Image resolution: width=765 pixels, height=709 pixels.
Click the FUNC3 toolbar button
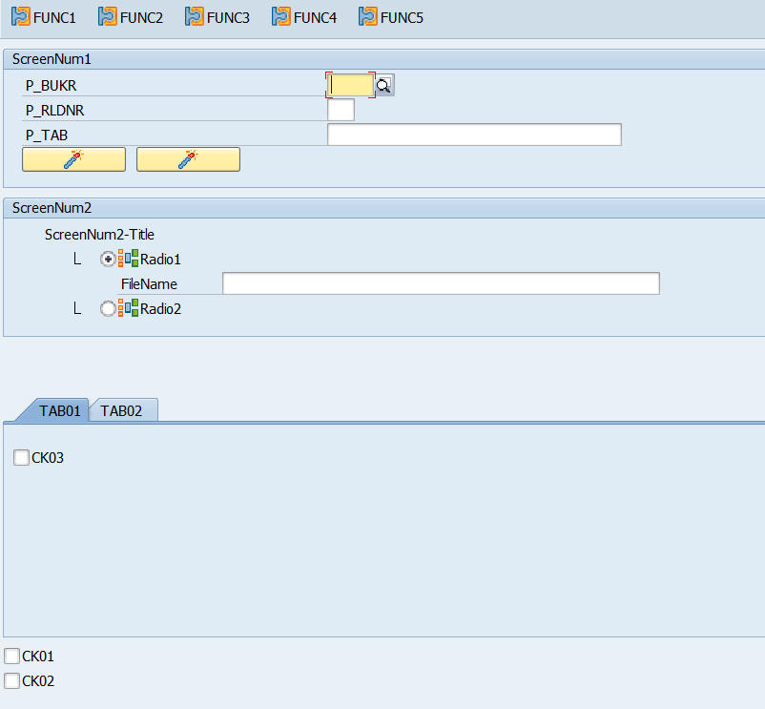[217, 17]
